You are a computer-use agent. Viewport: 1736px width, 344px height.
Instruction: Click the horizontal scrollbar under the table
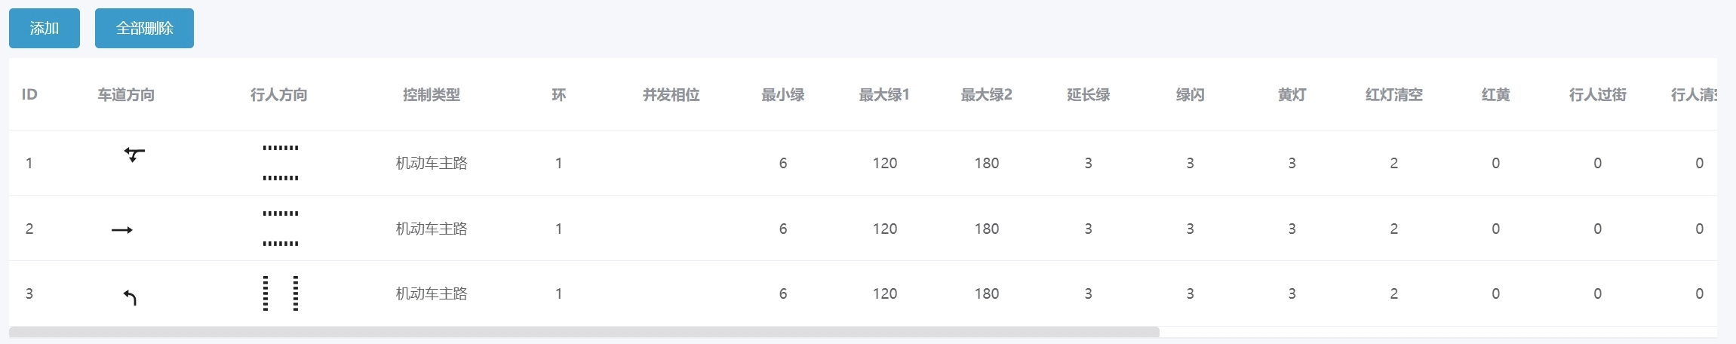(x=584, y=332)
